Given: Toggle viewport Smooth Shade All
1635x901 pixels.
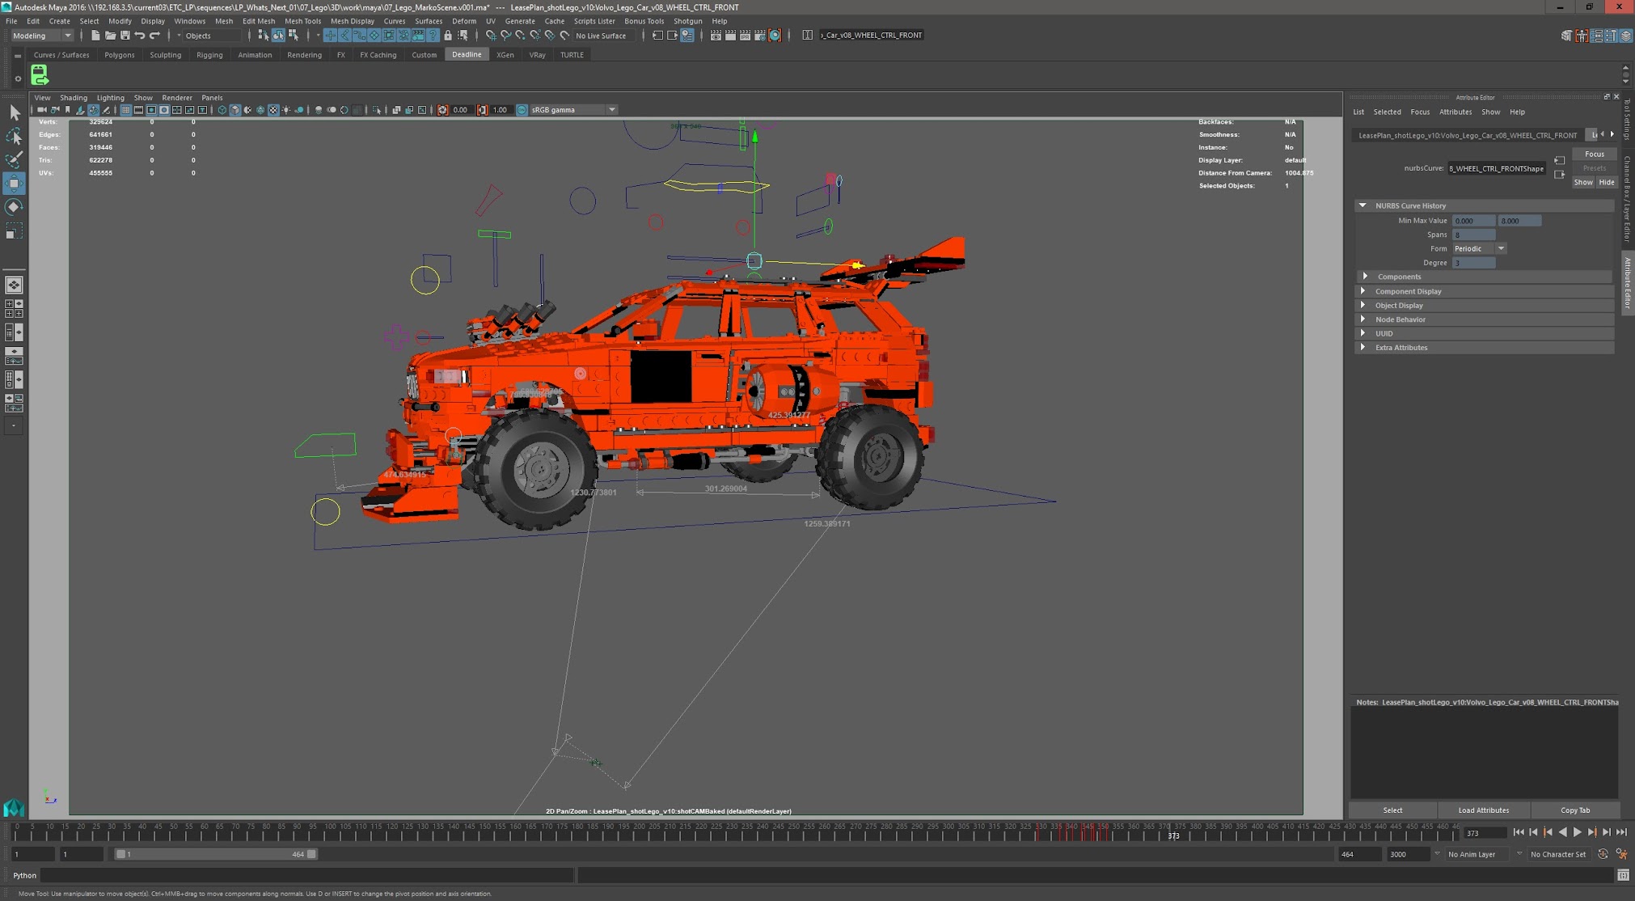Looking at the screenshot, I should point(235,110).
